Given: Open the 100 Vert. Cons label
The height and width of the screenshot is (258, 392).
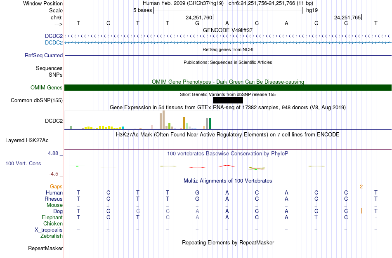Looking at the screenshot, I should [x=23, y=163].
